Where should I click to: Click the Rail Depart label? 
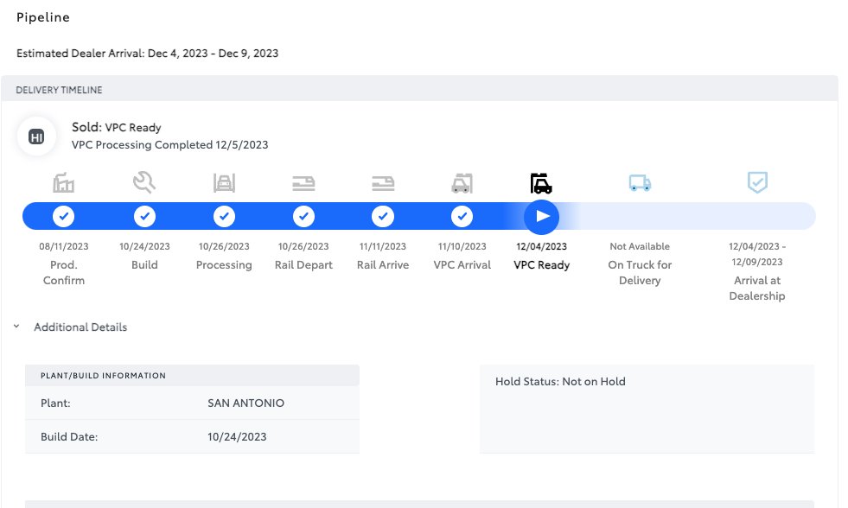pos(303,265)
